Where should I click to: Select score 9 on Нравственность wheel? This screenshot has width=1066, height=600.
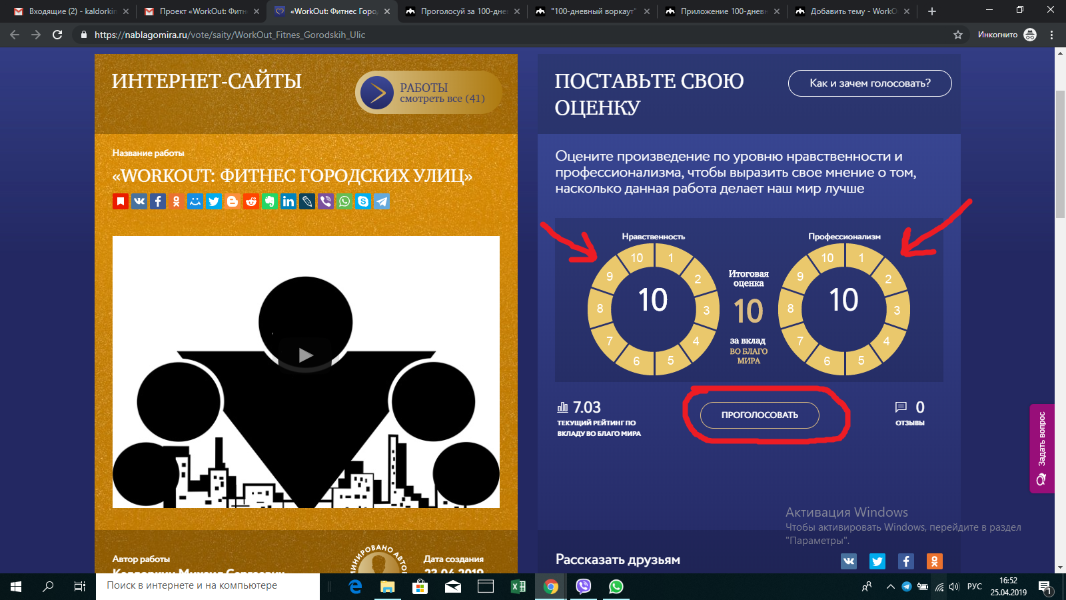(x=609, y=277)
